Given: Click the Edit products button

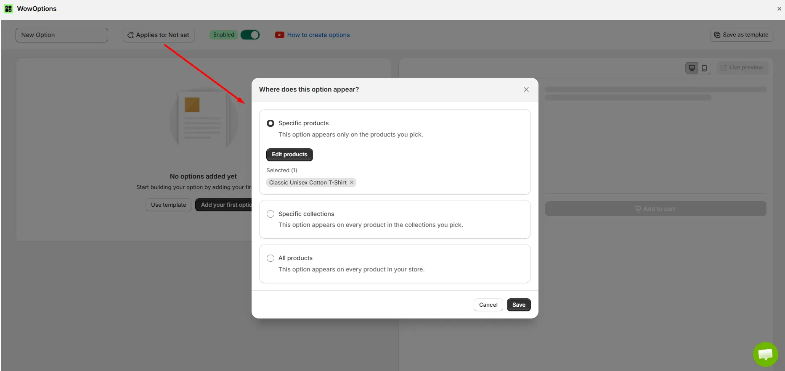Looking at the screenshot, I should tap(289, 155).
